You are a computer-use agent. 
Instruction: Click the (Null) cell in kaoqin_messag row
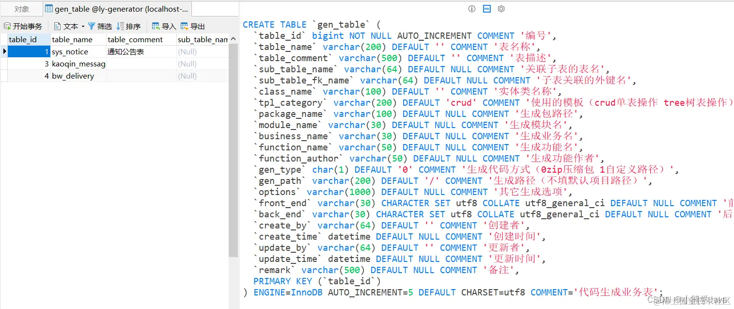pos(203,64)
